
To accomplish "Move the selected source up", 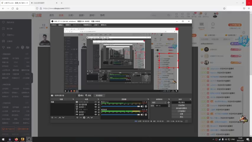I will pyautogui.click(x=88, y=117).
